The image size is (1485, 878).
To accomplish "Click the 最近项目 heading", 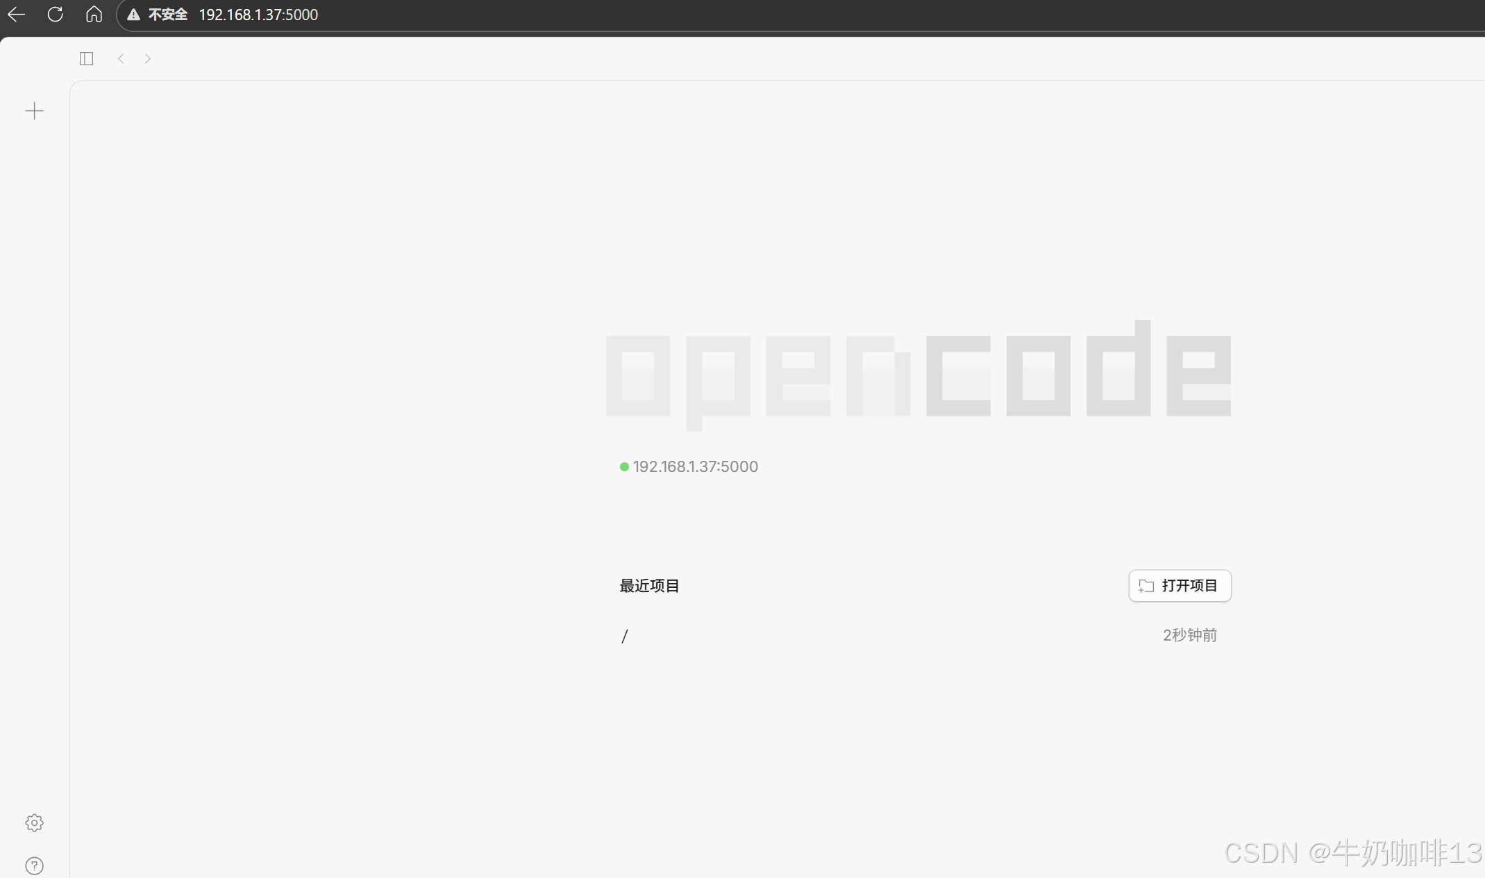I will point(649,586).
